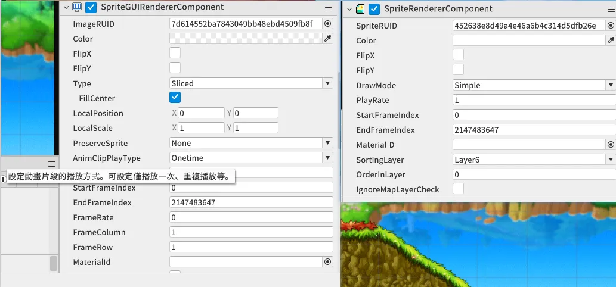
Task: Disable the SpriteGUIRendererComponent enable checkbox
Action: pos(91,7)
